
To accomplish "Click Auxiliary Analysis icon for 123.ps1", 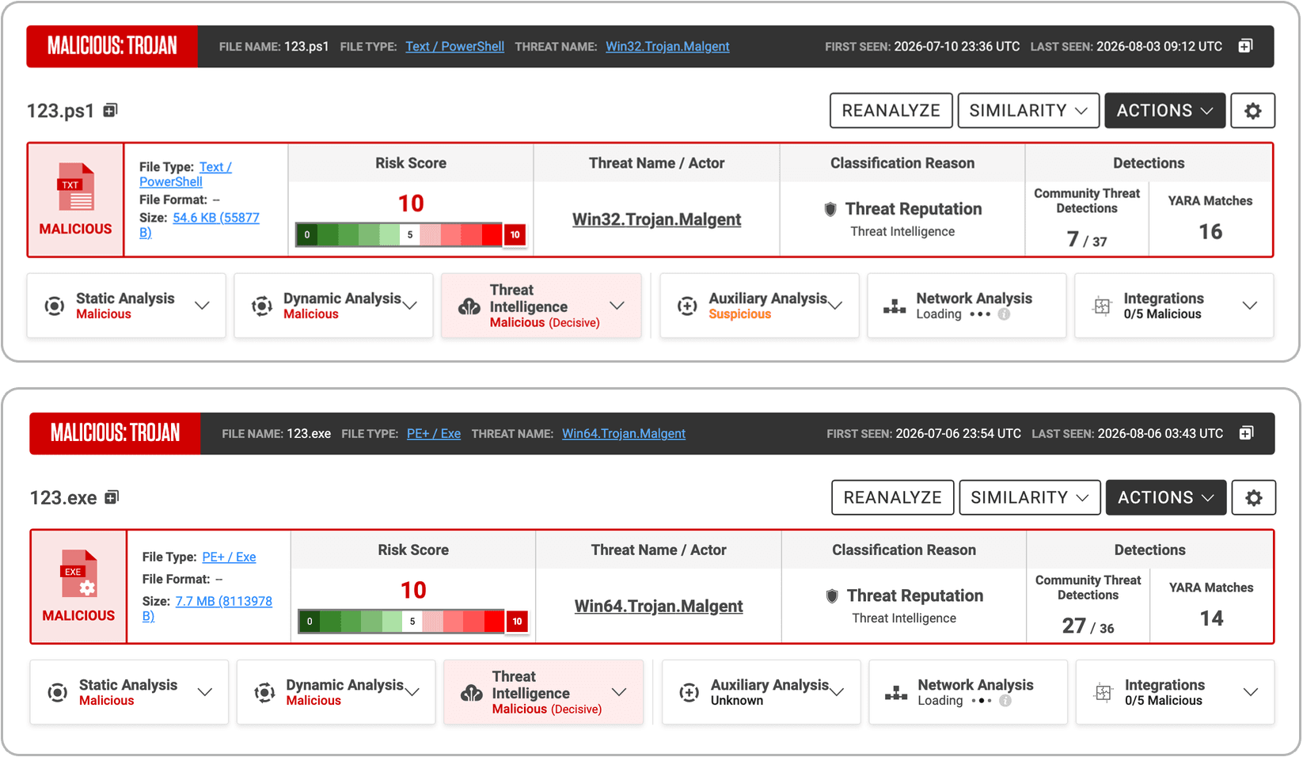I will pos(687,306).
